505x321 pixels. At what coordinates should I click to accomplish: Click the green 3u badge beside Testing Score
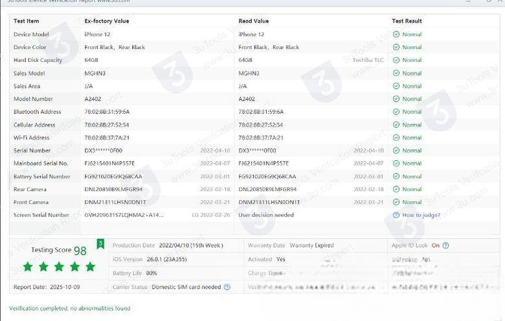[100, 243]
